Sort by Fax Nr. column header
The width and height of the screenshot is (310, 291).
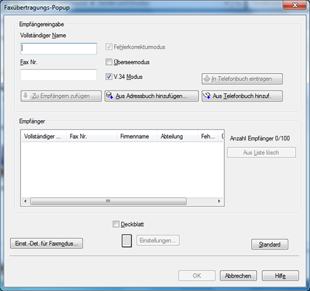[x=92, y=136]
